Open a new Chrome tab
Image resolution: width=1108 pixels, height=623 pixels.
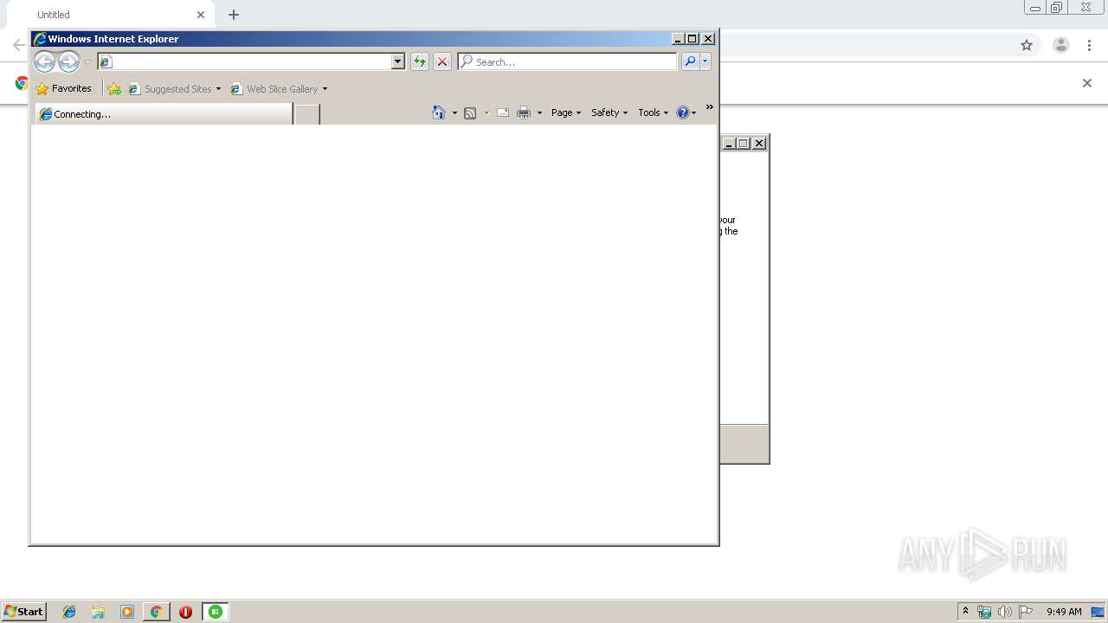pos(234,15)
